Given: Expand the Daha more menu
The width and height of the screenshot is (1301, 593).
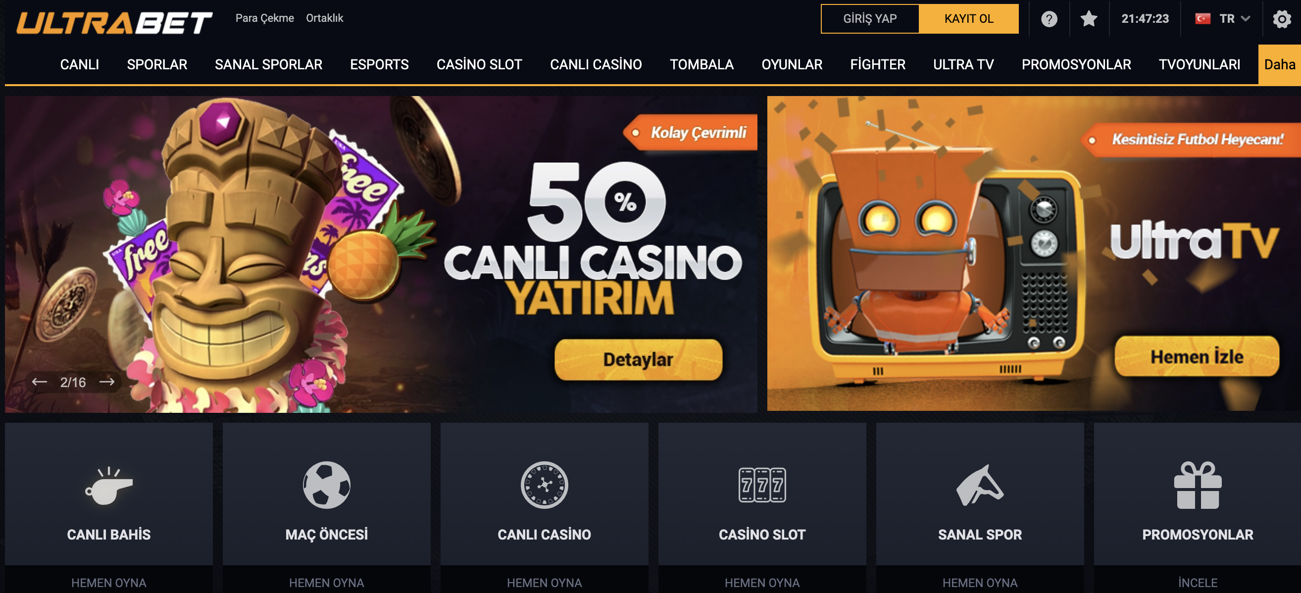Looking at the screenshot, I should [1279, 64].
